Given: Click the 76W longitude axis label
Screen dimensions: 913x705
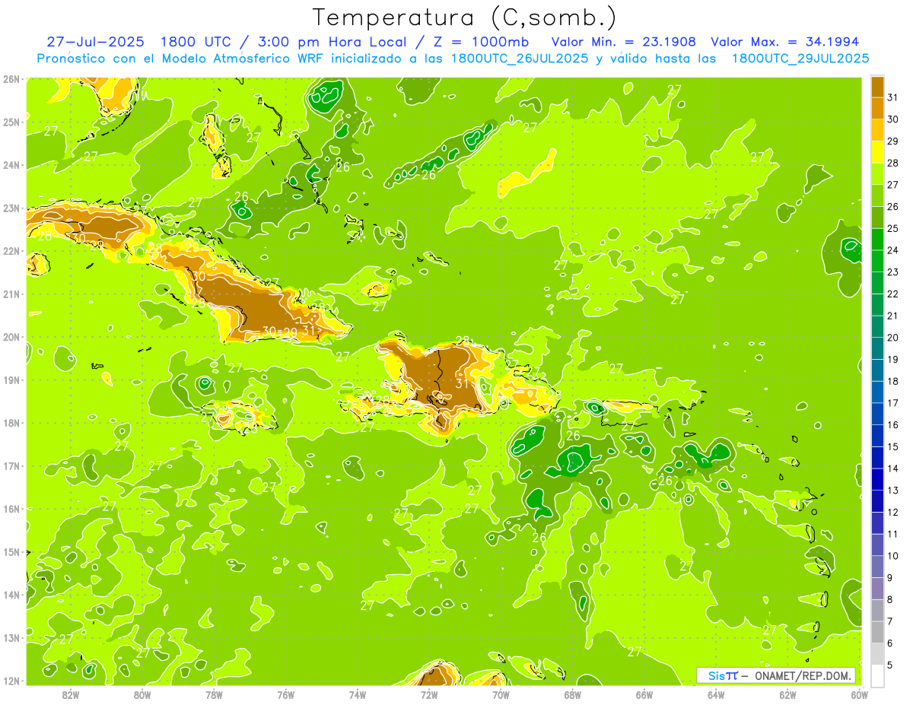Looking at the screenshot, I should tap(285, 694).
